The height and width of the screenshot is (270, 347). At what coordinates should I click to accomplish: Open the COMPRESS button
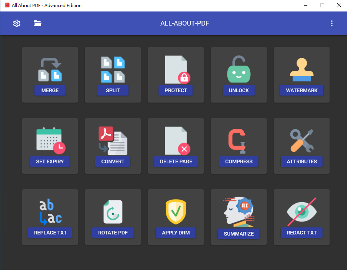[x=239, y=161]
